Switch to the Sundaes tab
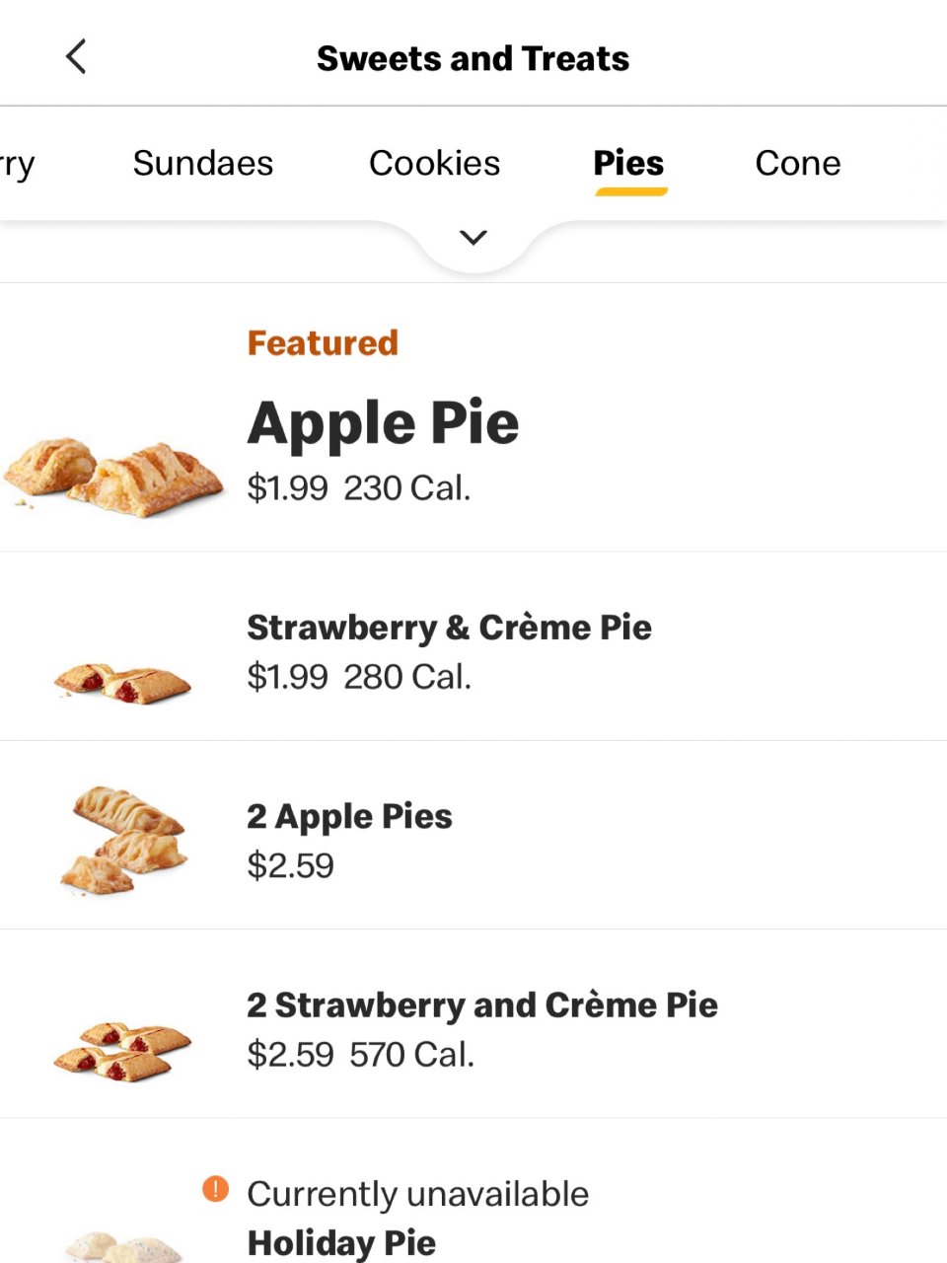Viewport: 947px width, 1263px height. coord(203,163)
